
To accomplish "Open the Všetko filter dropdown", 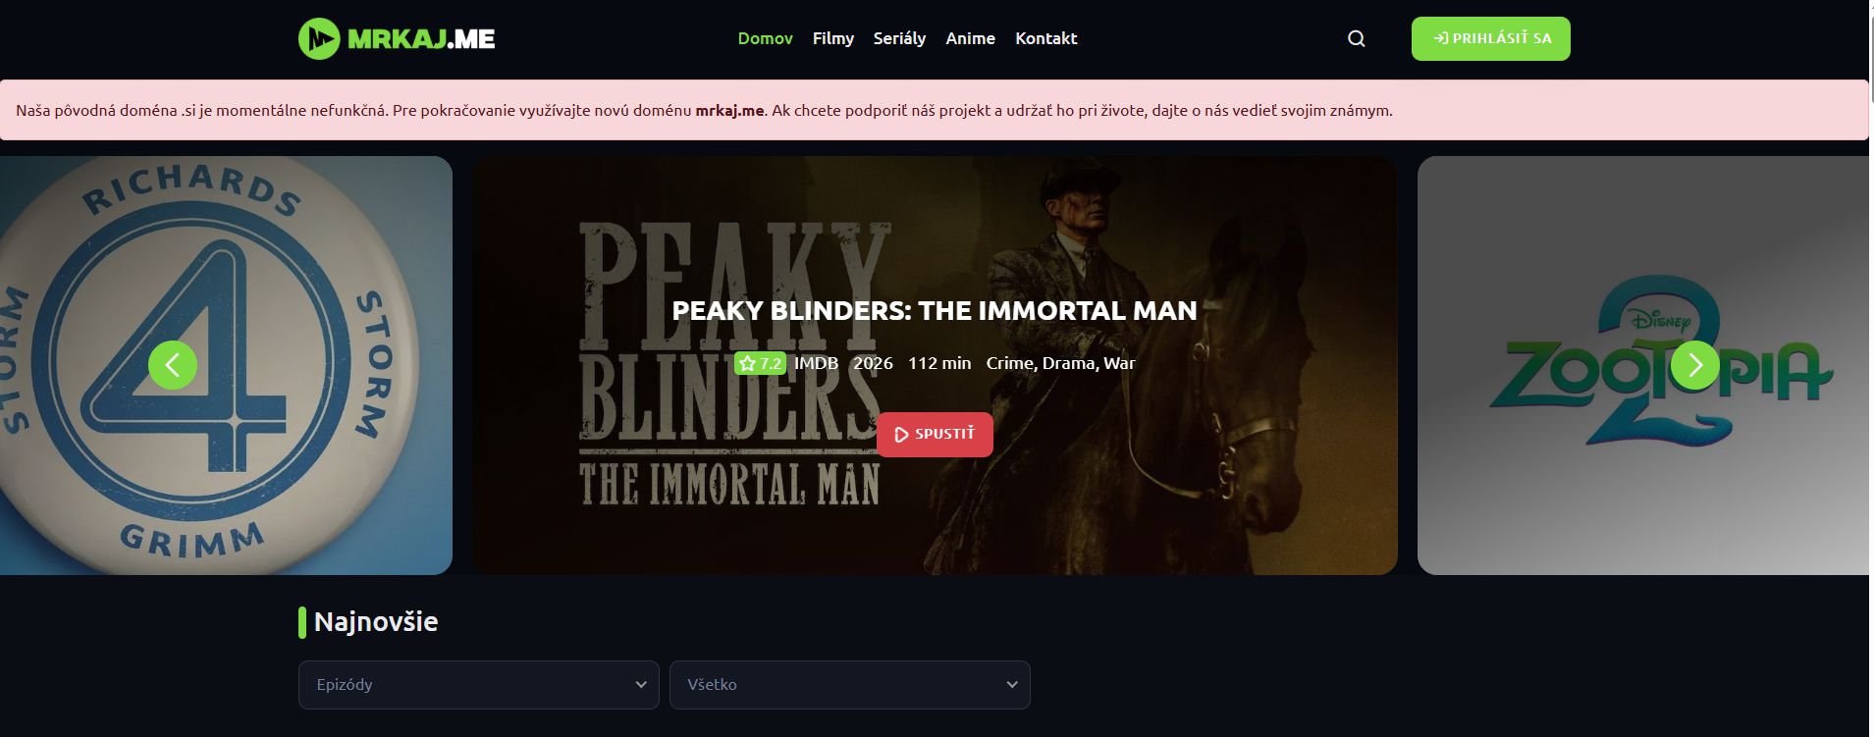I will (x=850, y=684).
